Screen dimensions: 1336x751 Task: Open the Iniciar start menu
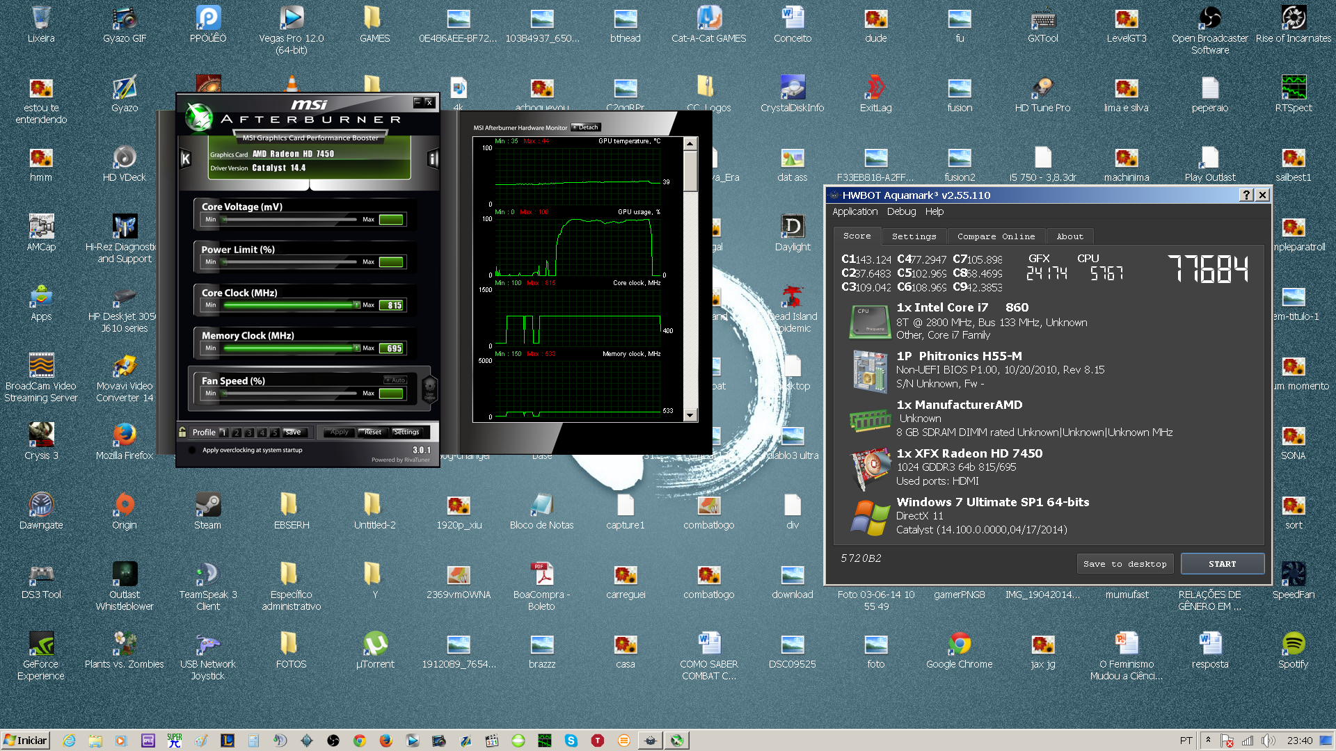point(26,740)
